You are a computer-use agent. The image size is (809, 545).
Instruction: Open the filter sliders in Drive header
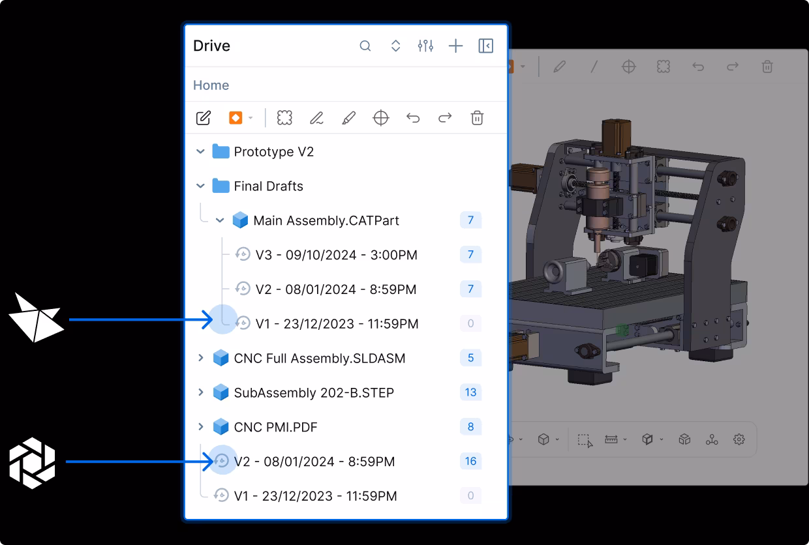[x=425, y=46]
